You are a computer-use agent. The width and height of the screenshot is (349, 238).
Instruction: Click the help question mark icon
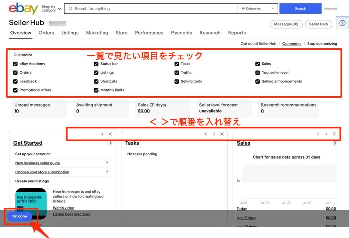[x=342, y=23]
